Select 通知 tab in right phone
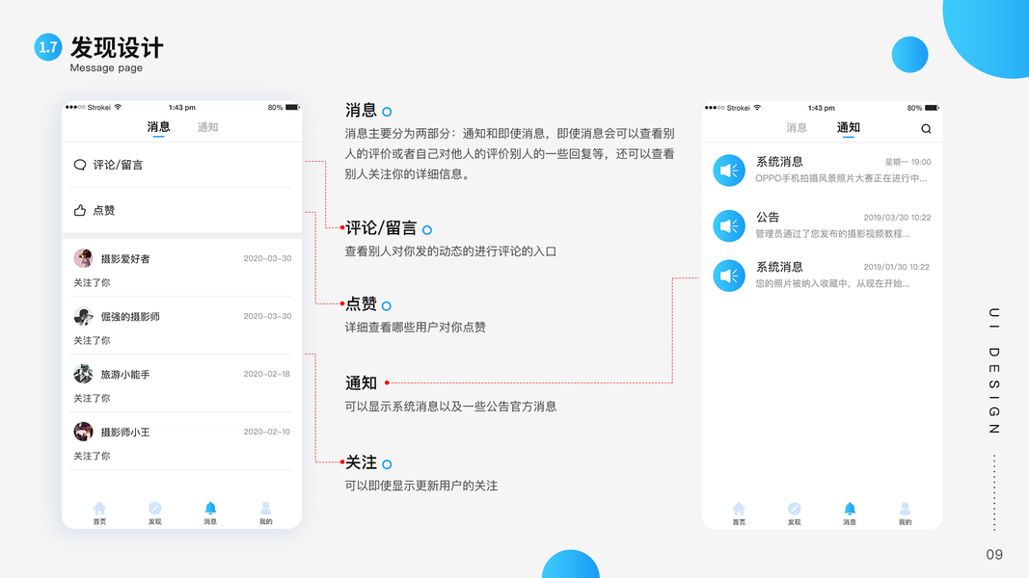The height and width of the screenshot is (578, 1029). [848, 127]
